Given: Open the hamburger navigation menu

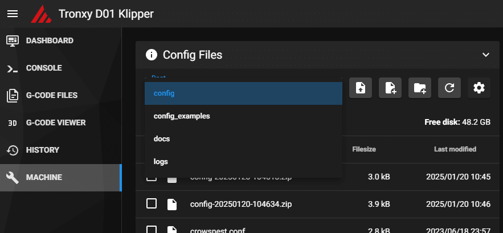Looking at the screenshot, I should pyautogui.click(x=13, y=14).
